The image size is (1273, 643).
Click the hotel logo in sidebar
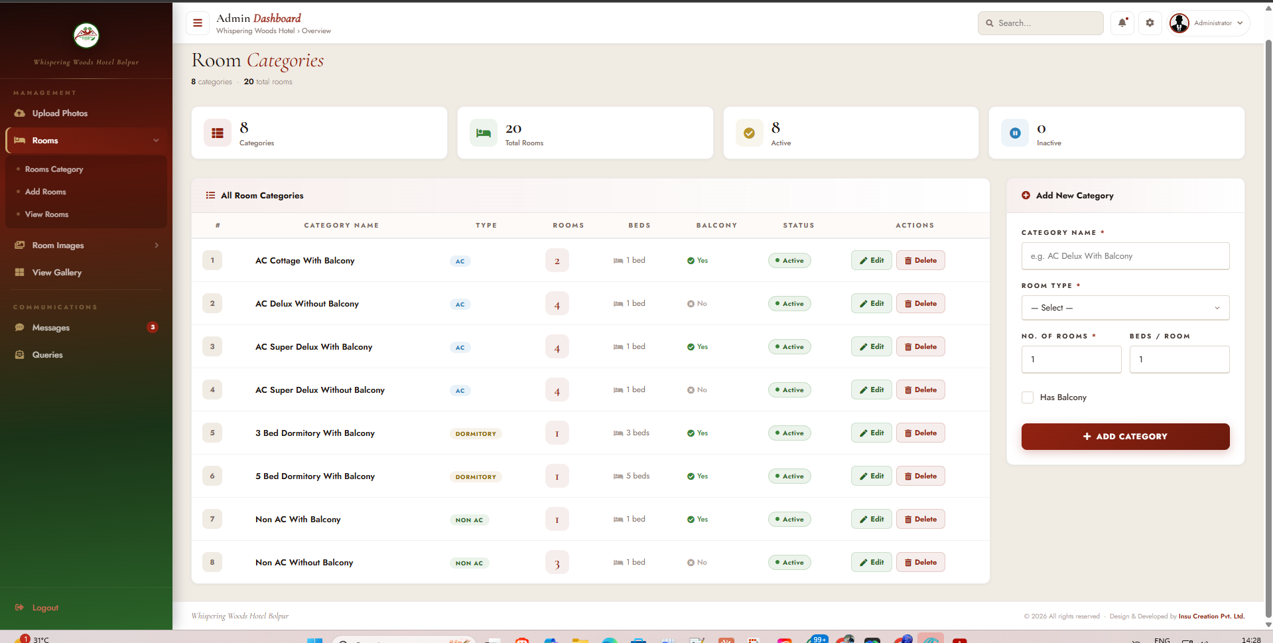[86, 36]
